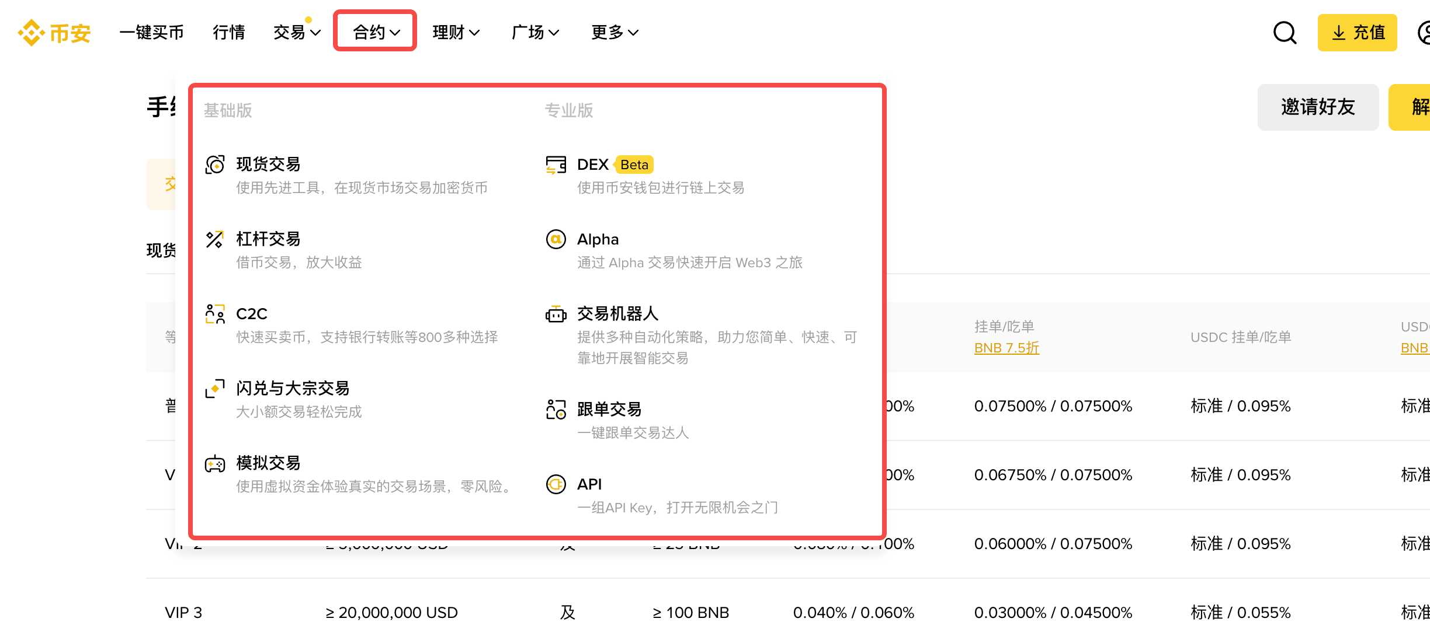The height and width of the screenshot is (622, 1430).
Task: Open the 行情 menu item
Action: [229, 32]
